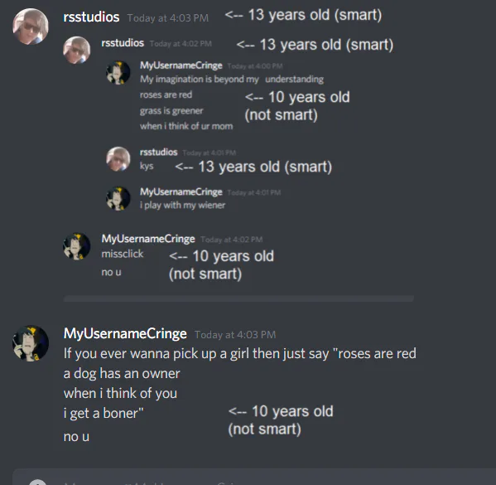Image resolution: width=496 pixels, height=485 pixels.
Task: Open rsstudios profile from top username
Action: click(91, 17)
